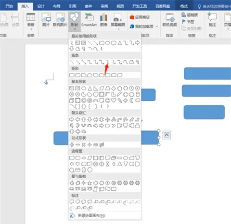Choose the U-turn arrow shape

(126, 119)
